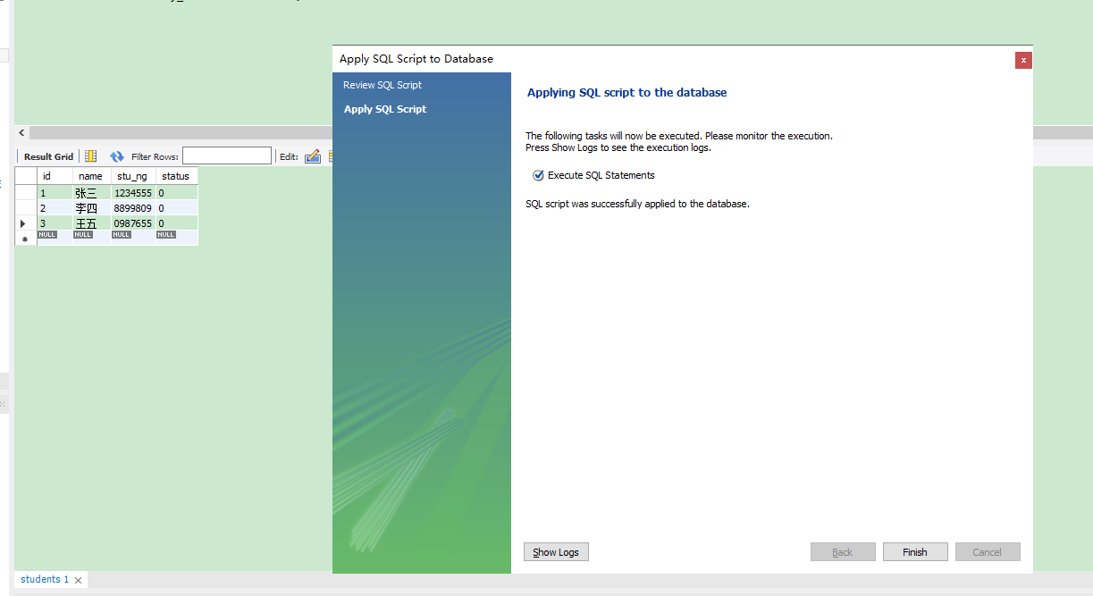This screenshot has height=596, width=1093.
Task: Click the horizontal scrollbar left arrow
Action: 22,132
